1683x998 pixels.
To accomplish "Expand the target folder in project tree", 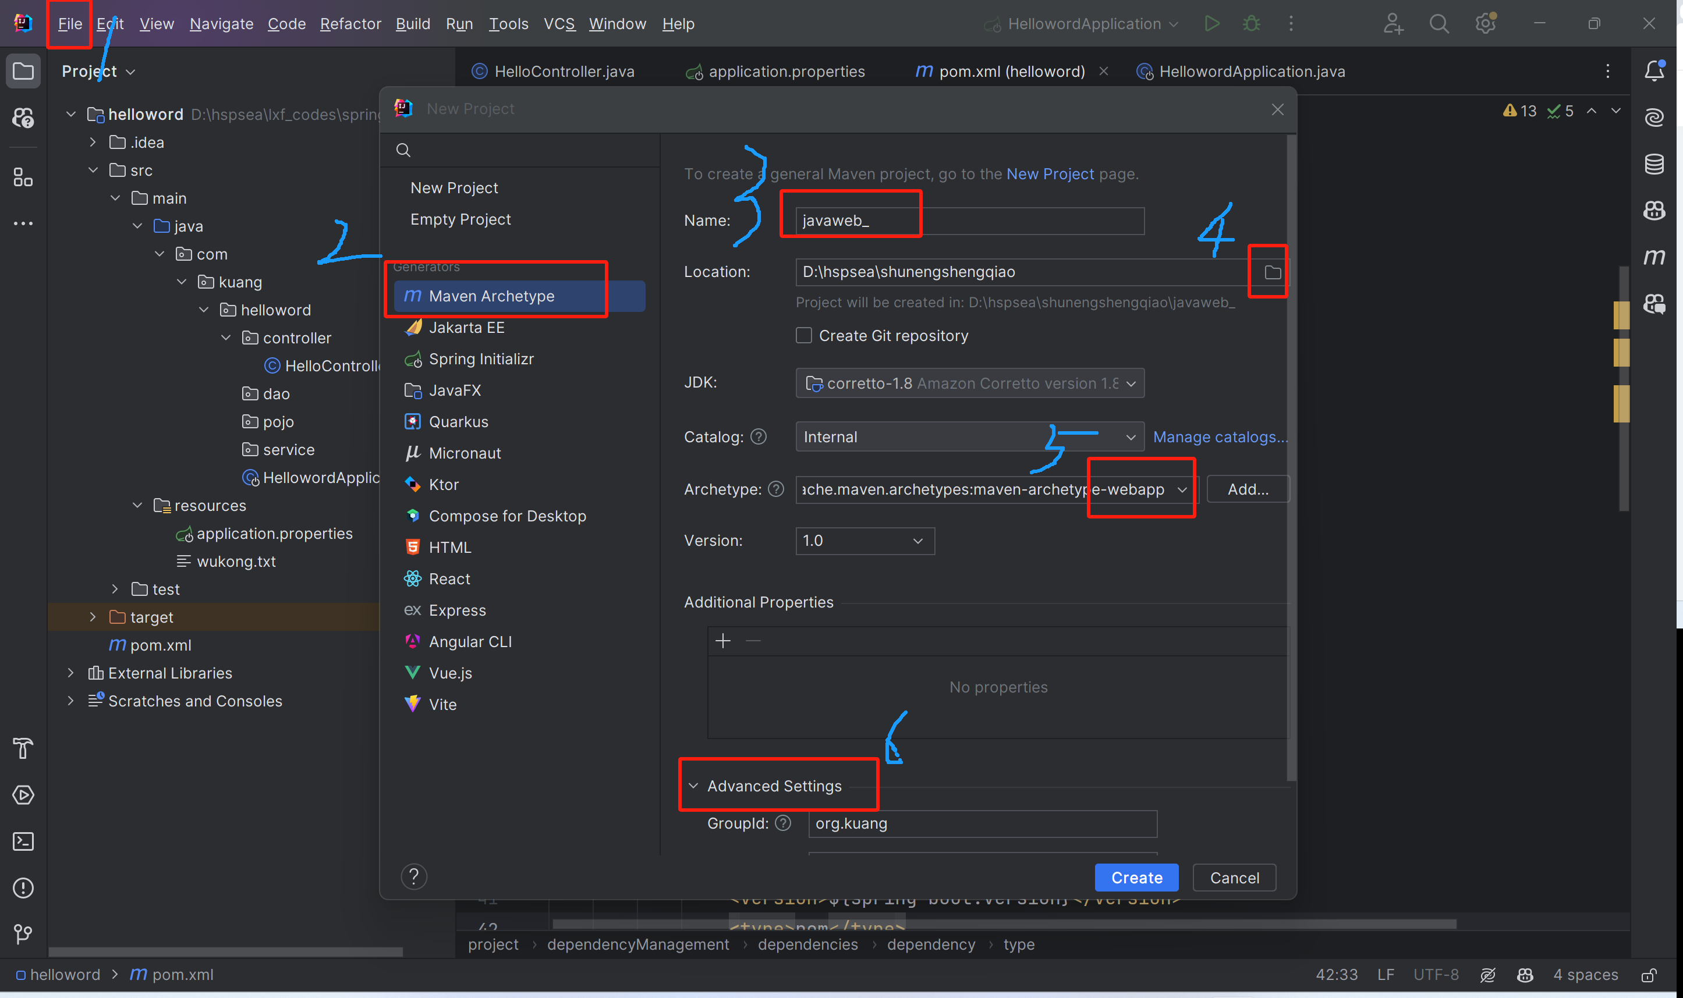I will [x=93, y=617].
